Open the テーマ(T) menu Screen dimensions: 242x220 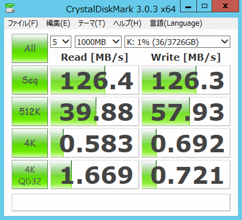(x=91, y=23)
